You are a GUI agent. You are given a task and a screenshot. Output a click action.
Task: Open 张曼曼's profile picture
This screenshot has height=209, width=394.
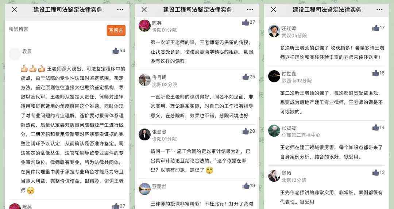145,134
